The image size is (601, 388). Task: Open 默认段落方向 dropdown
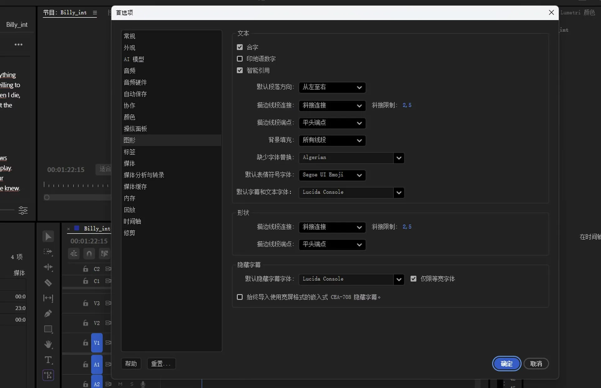pyautogui.click(x=332, y=87)
